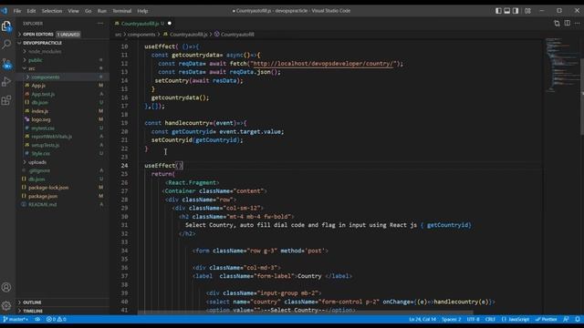Collapse the src folder
The image size is (584, 328).
63,68
